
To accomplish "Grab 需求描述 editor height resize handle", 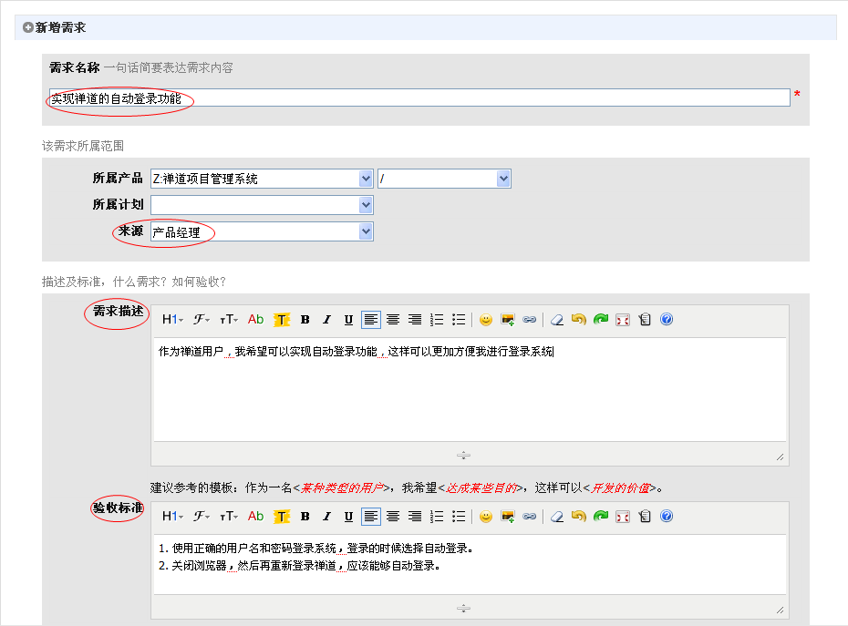I will coord(463,456).
